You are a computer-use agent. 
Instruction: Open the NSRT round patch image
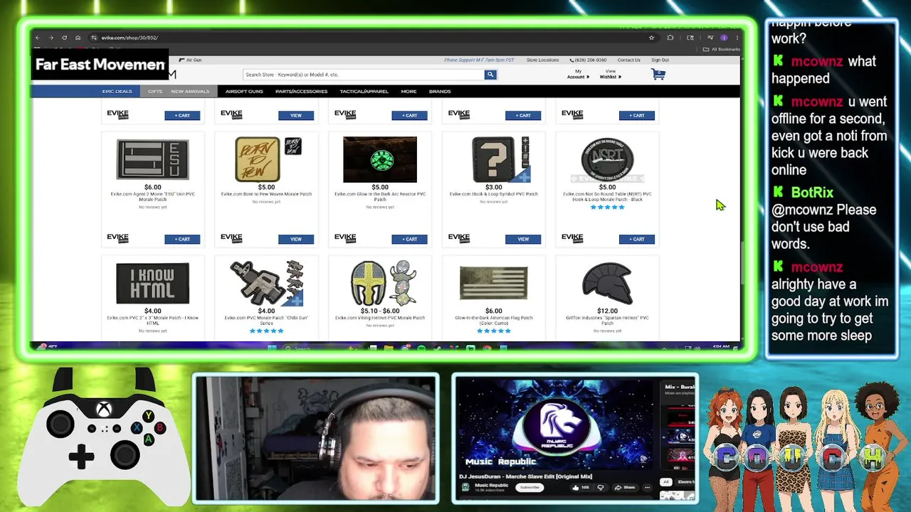click(x=607, y=160)
